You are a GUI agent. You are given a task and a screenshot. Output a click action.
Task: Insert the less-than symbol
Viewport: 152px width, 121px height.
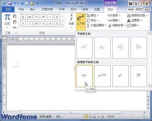pos(43,24)
